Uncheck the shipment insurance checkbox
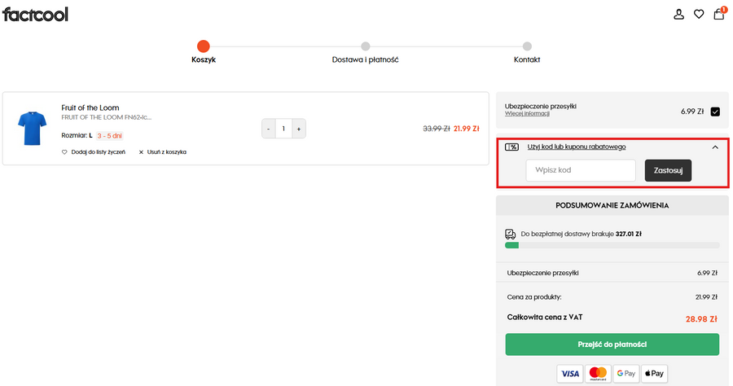 point(715,112)
